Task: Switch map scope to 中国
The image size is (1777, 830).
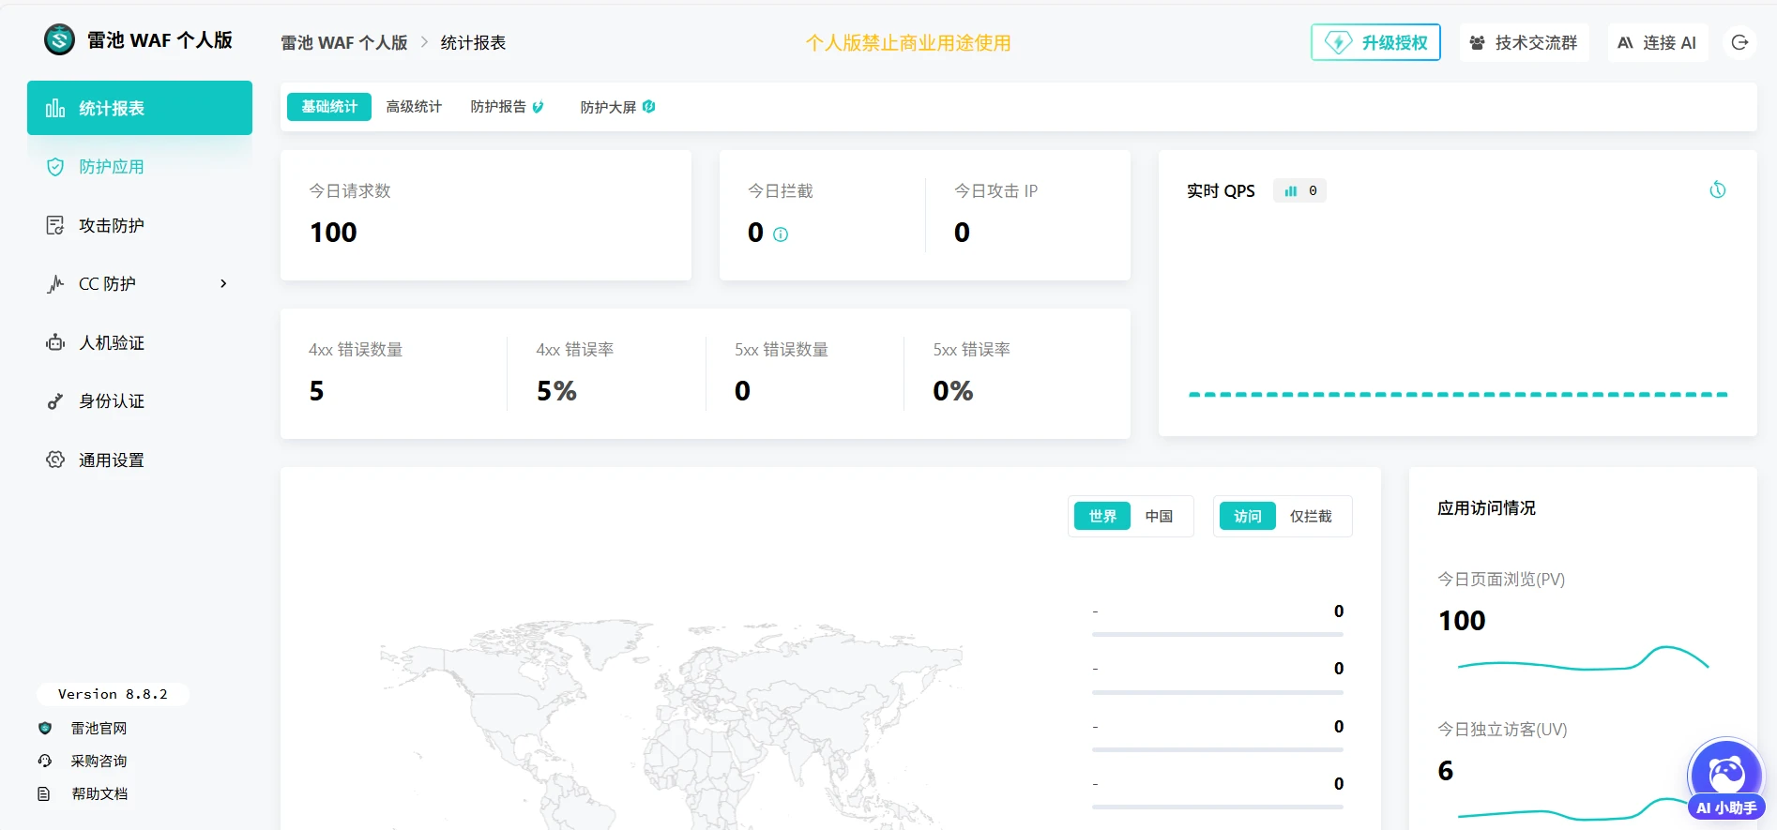Action: [1159, 516]
